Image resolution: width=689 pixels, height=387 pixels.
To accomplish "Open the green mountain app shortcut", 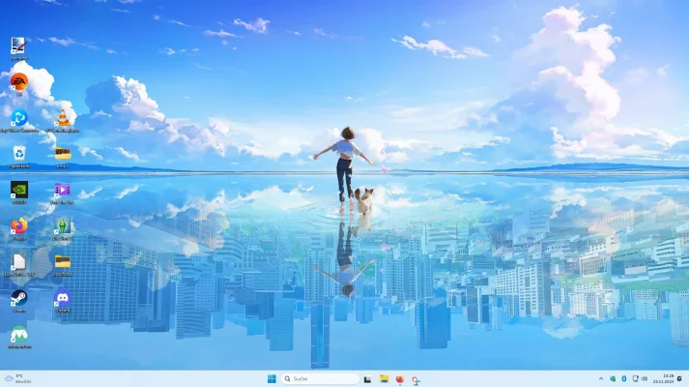I will [19, 337].
